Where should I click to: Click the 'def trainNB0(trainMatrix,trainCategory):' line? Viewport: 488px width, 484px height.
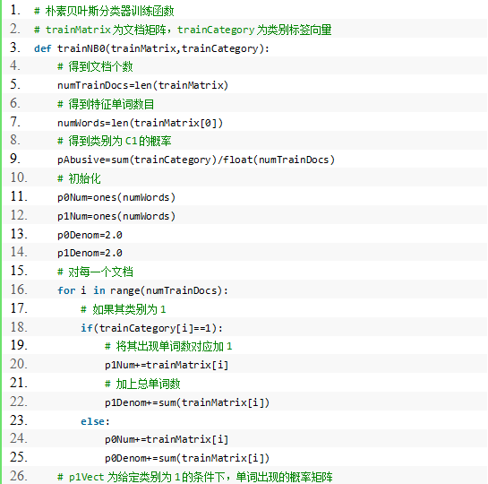(x=151, y=48)
